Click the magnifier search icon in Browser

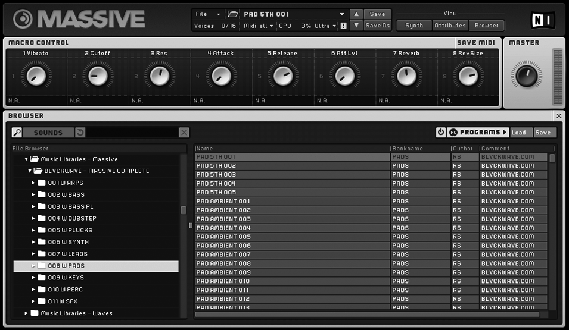tap(17, 133)
